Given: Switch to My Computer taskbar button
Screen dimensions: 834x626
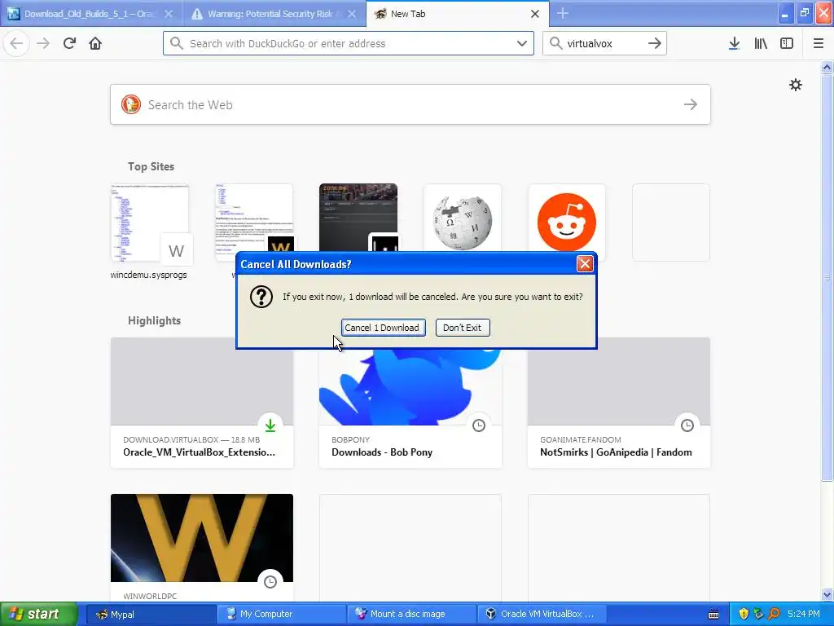Looking at the screenshot, I should click(281, 614).
